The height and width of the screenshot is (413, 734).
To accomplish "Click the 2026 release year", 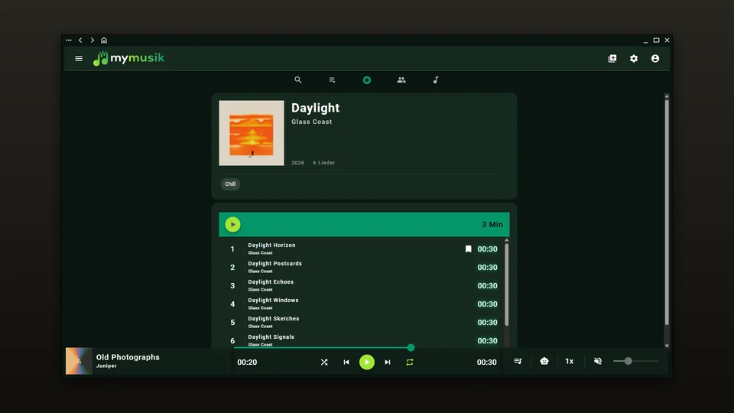I will pos(297,163).
